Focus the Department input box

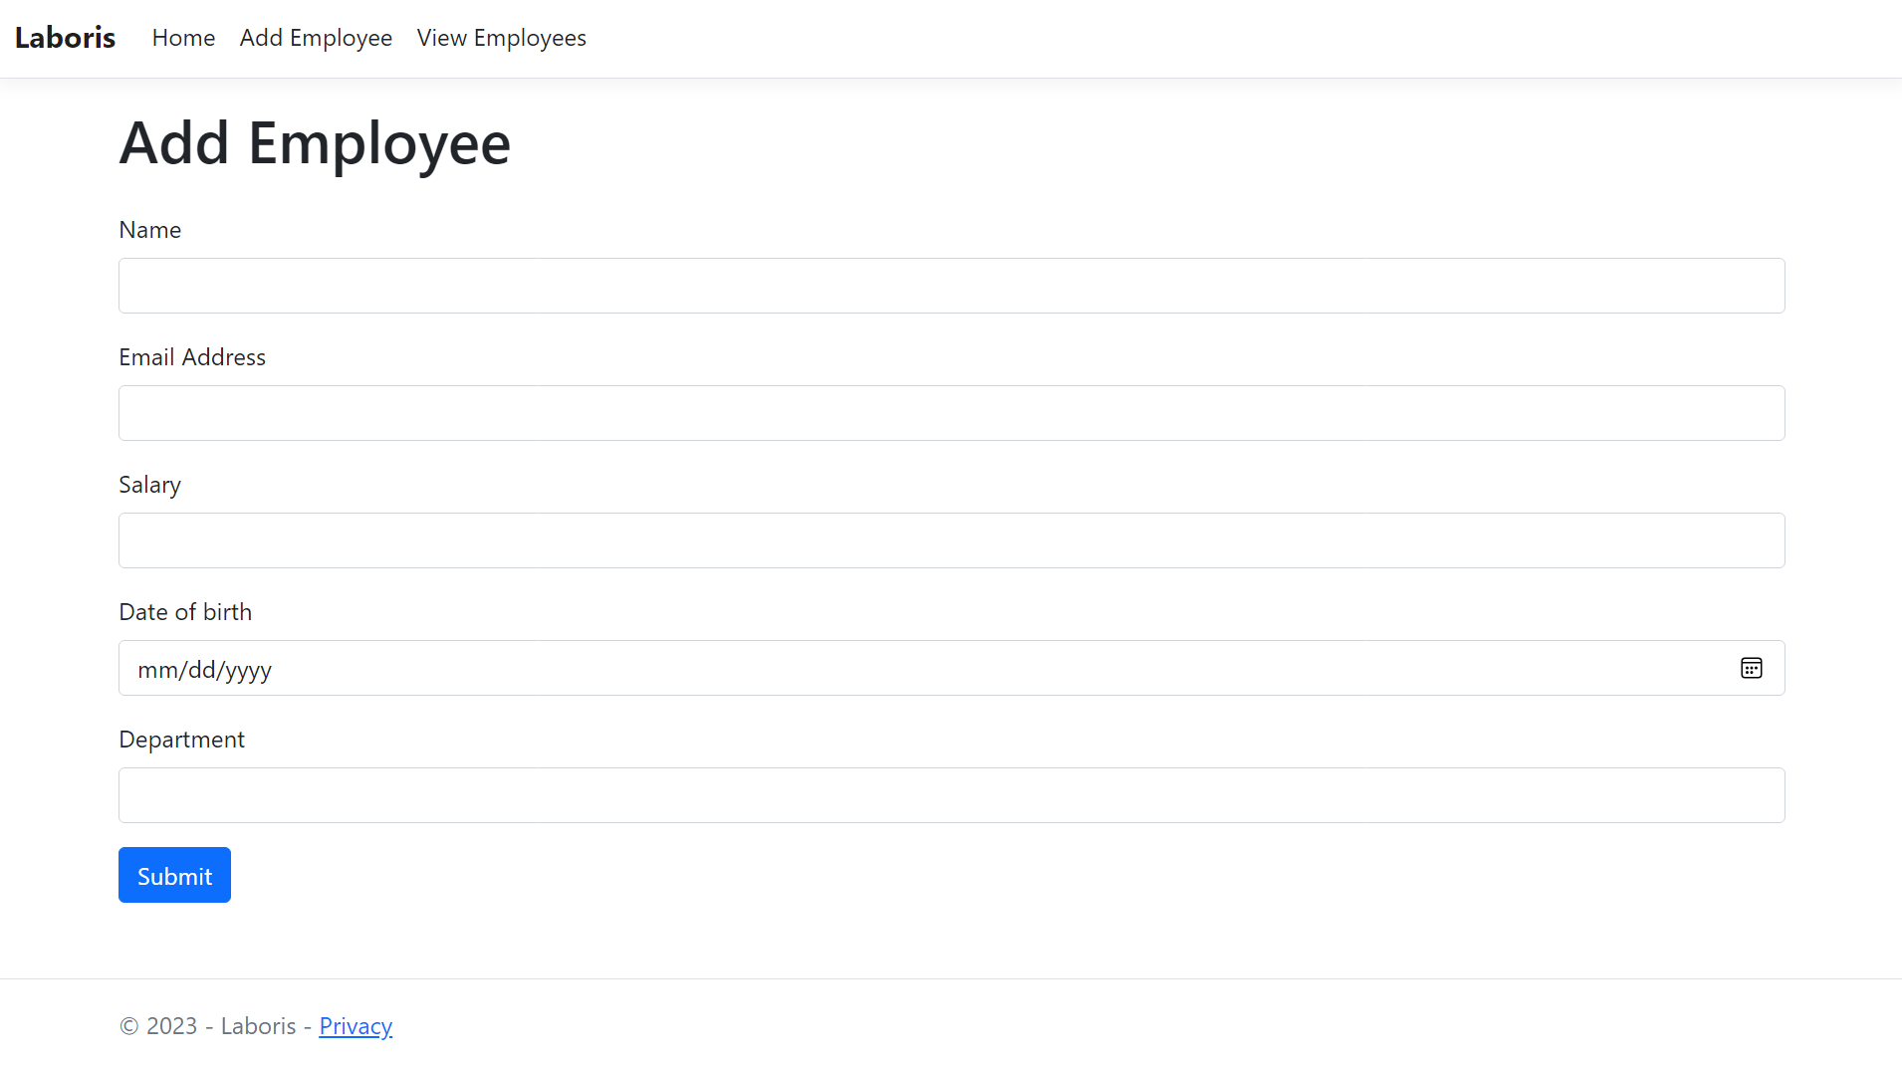coord(951,795)
